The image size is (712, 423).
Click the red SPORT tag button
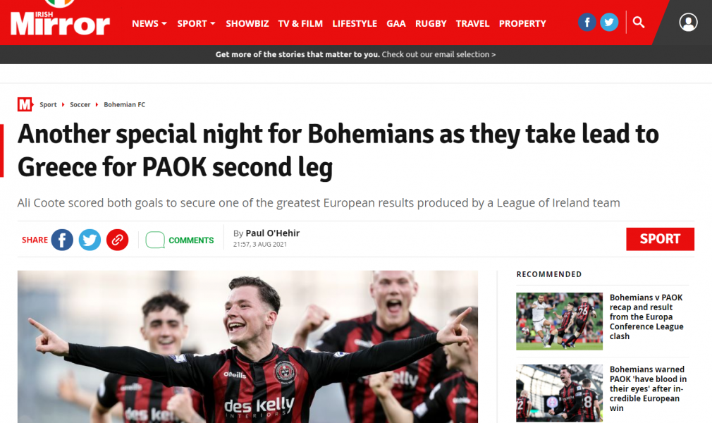(660, 239)
